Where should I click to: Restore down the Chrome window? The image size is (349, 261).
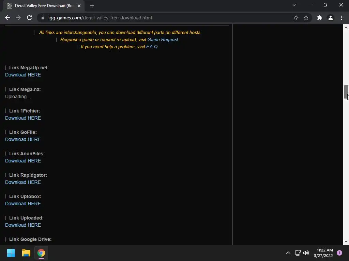[325, 5]
